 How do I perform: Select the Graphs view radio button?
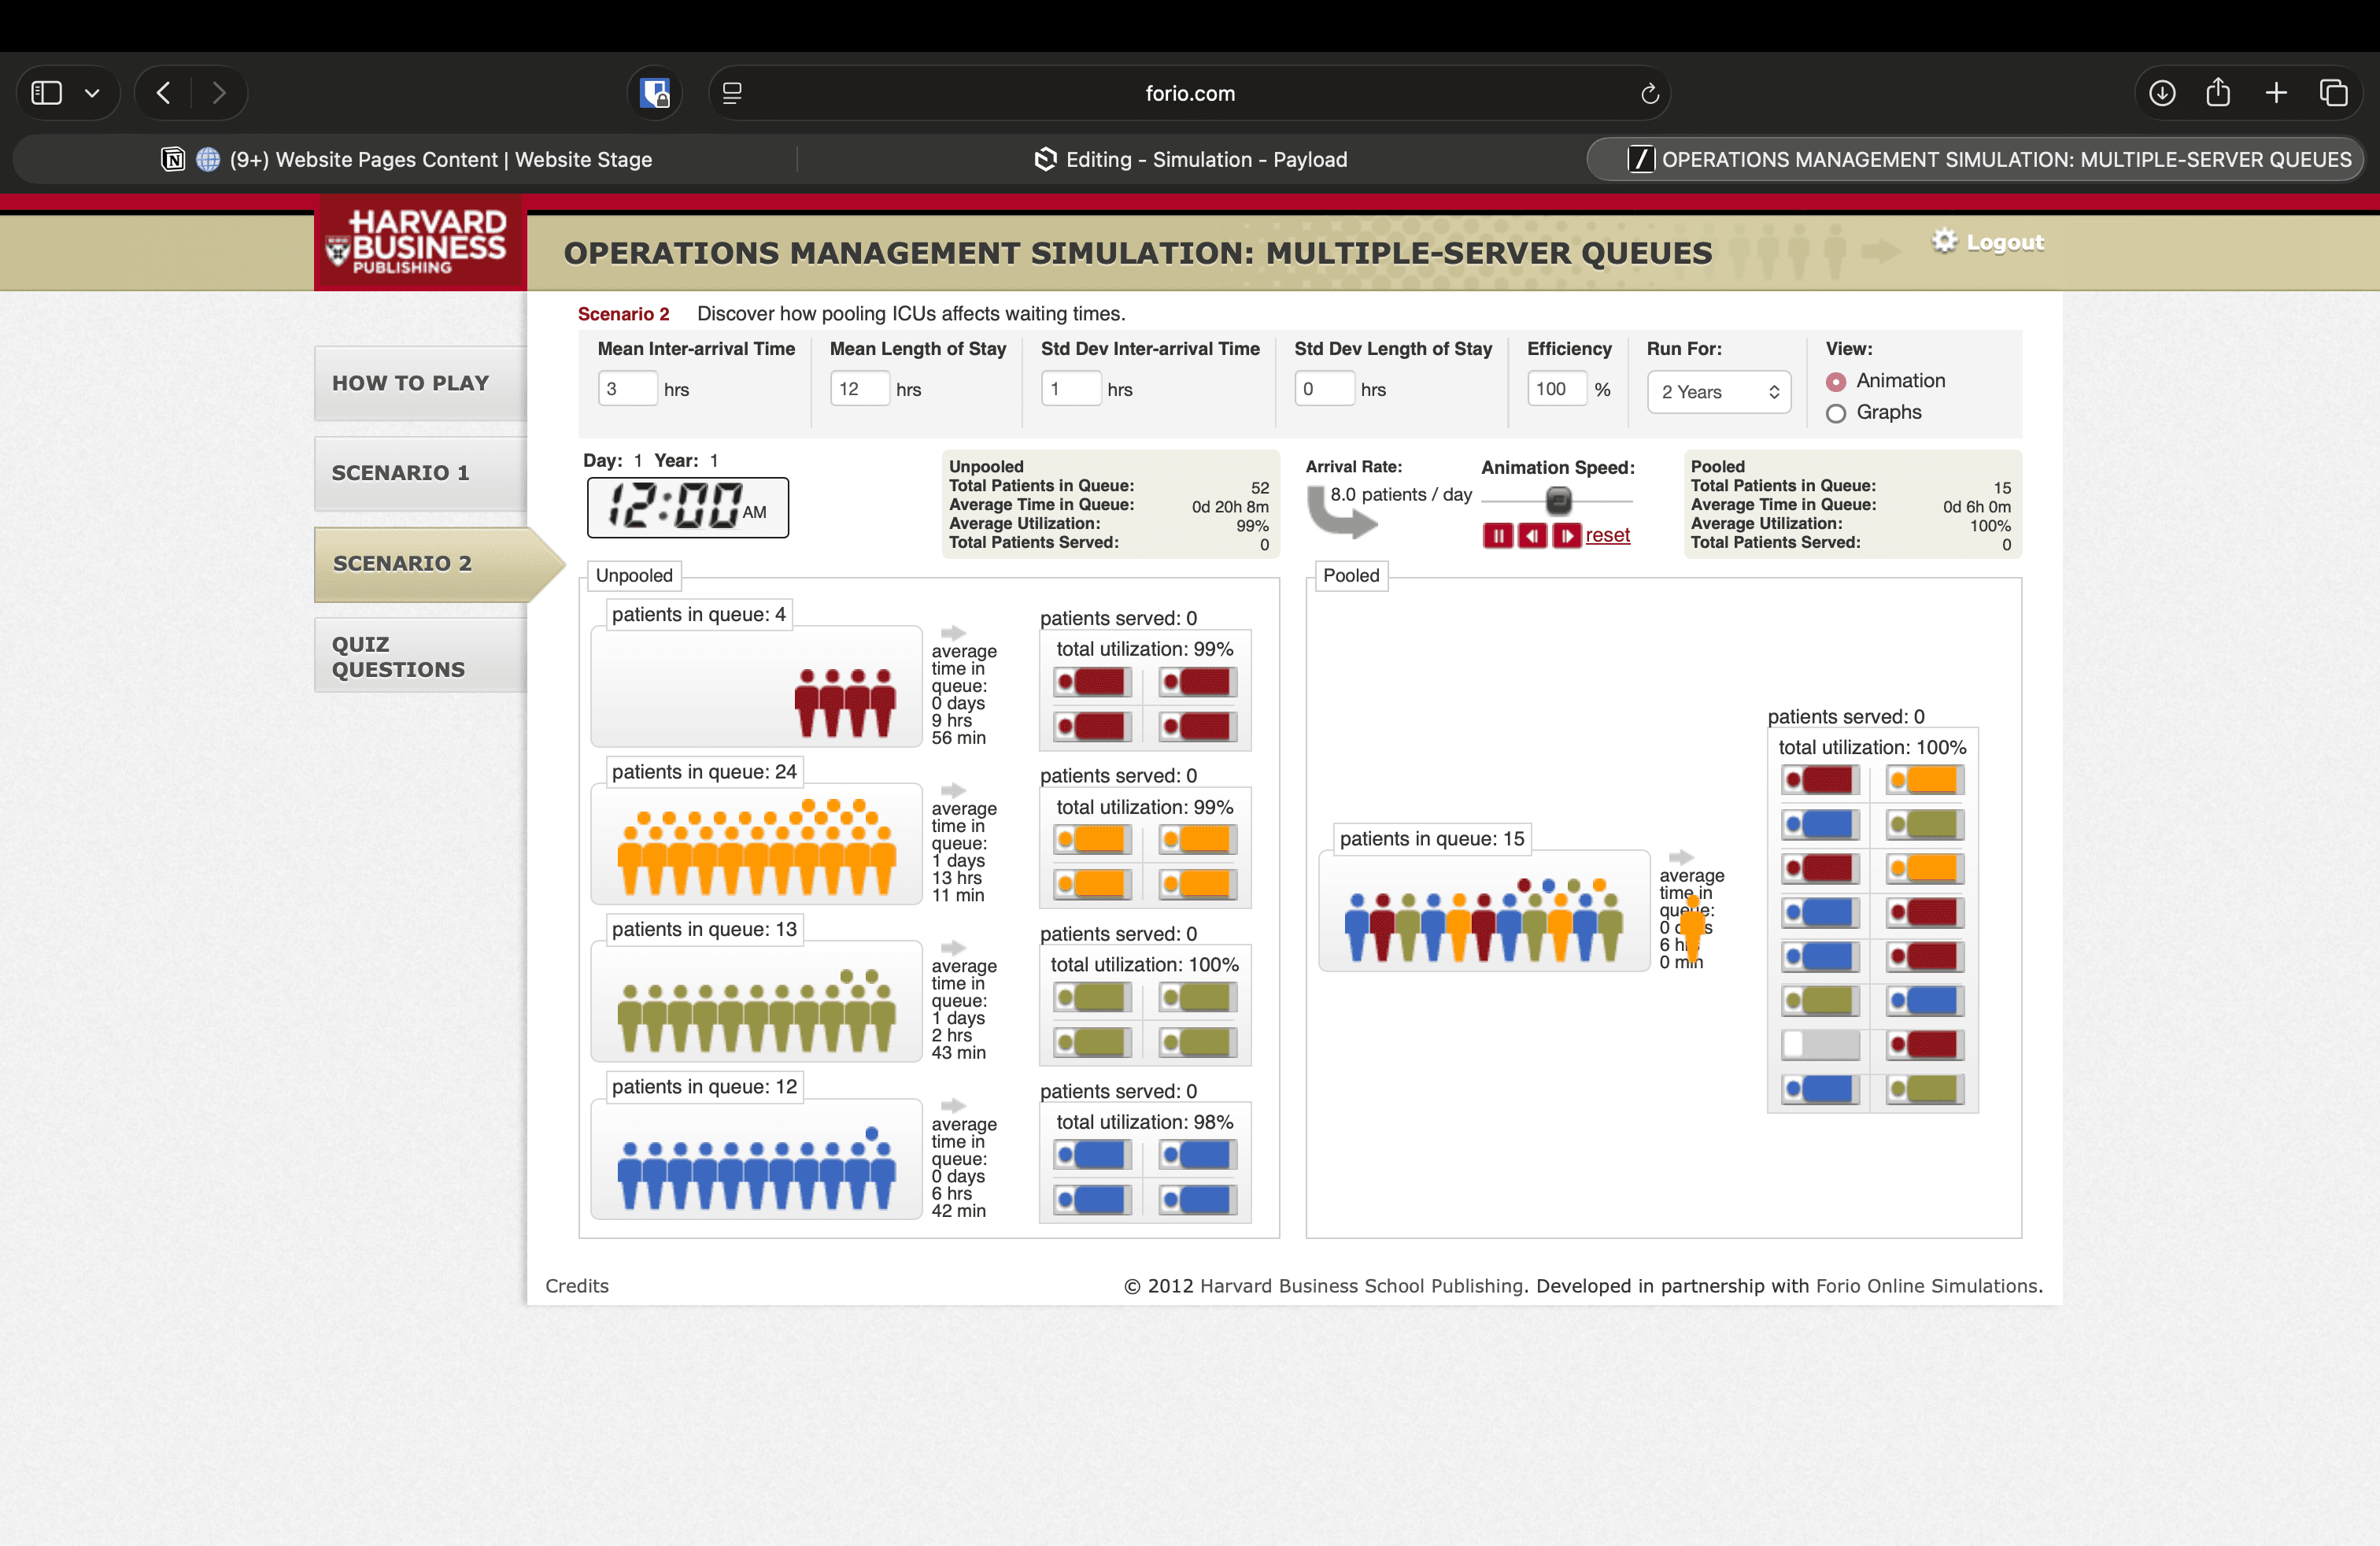1835,413
